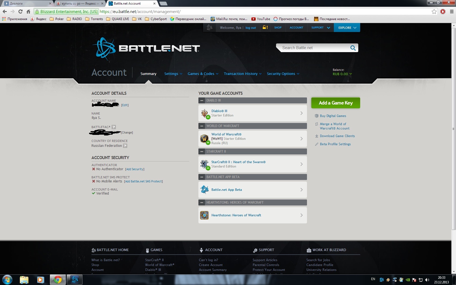Switch to the Диалоги browser tab
The width and height of the screenshot is (456, 285).
point(27,4)
